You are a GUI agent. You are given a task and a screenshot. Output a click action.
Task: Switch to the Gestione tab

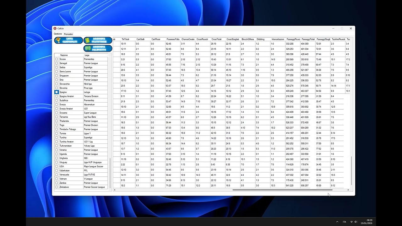(58, 34)
